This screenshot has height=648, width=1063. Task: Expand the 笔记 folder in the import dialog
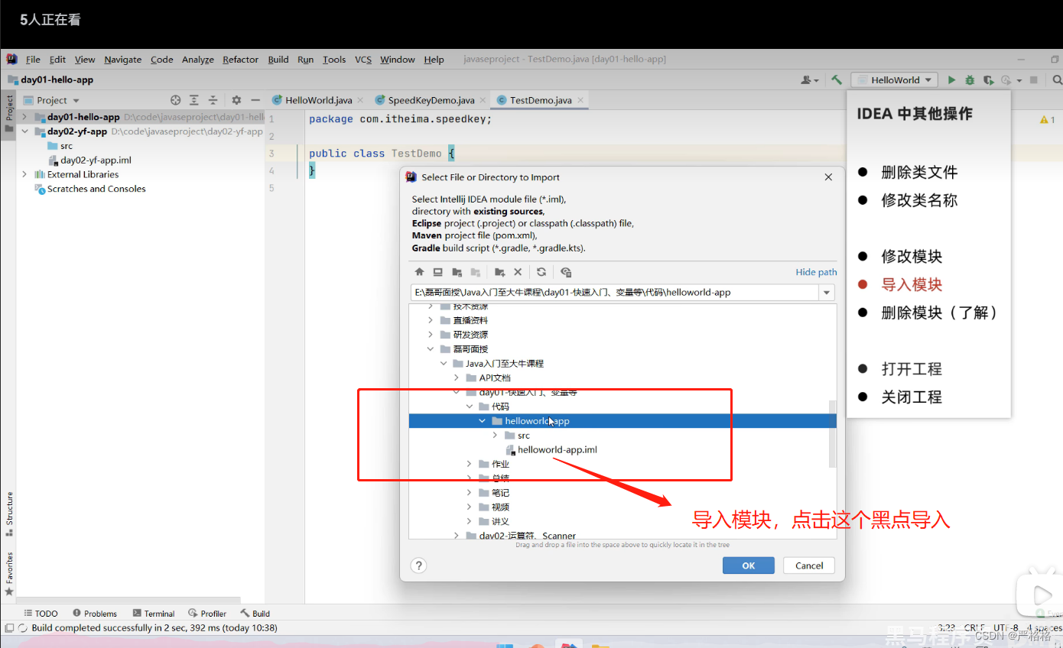(469, 493)
